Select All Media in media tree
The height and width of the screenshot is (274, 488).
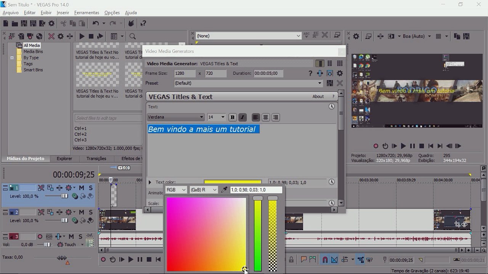tap(31, 45)
